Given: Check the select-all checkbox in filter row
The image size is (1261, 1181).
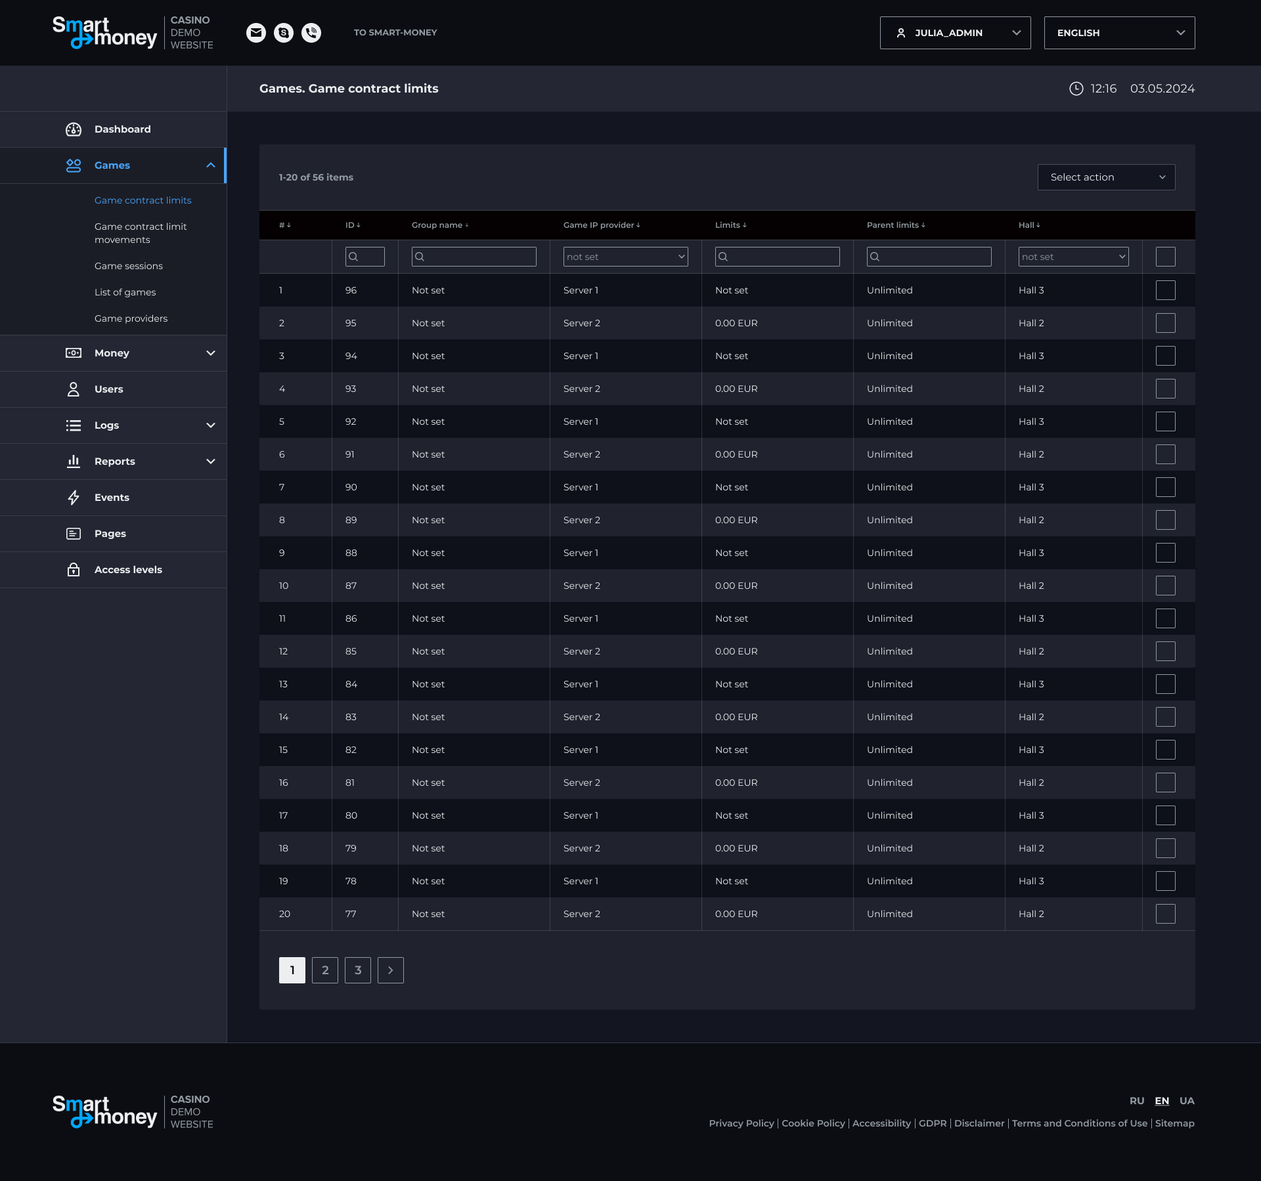Looking at the screenshot, I should point(1165,257).
